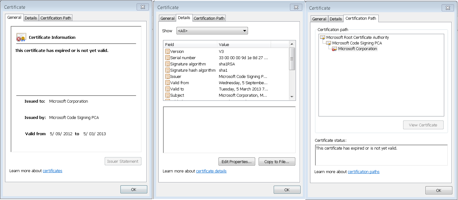Click the Signature hash algorithm field icon
The height and width of the screenshot is (200, 458).
coord(167,70)
